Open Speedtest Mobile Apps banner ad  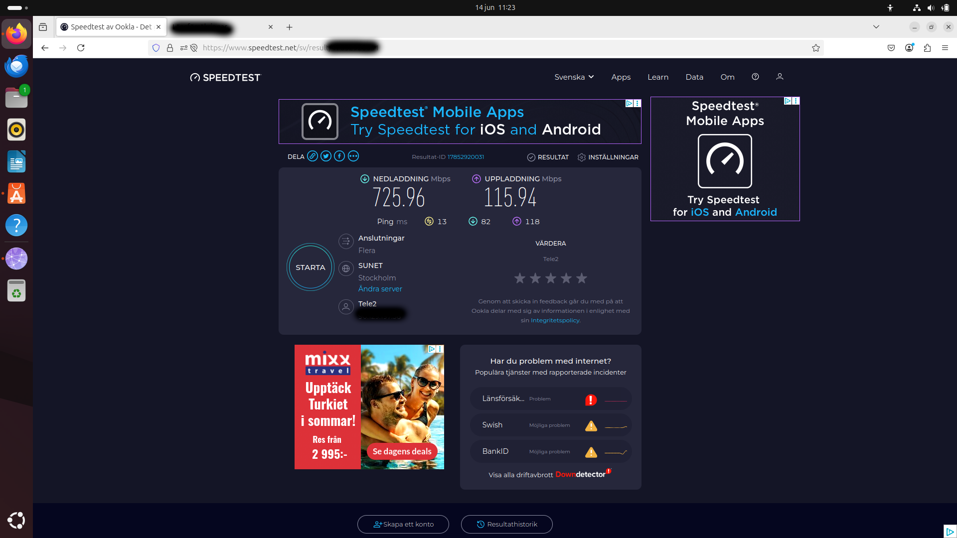pyautogui.click(x=460, y=122)
